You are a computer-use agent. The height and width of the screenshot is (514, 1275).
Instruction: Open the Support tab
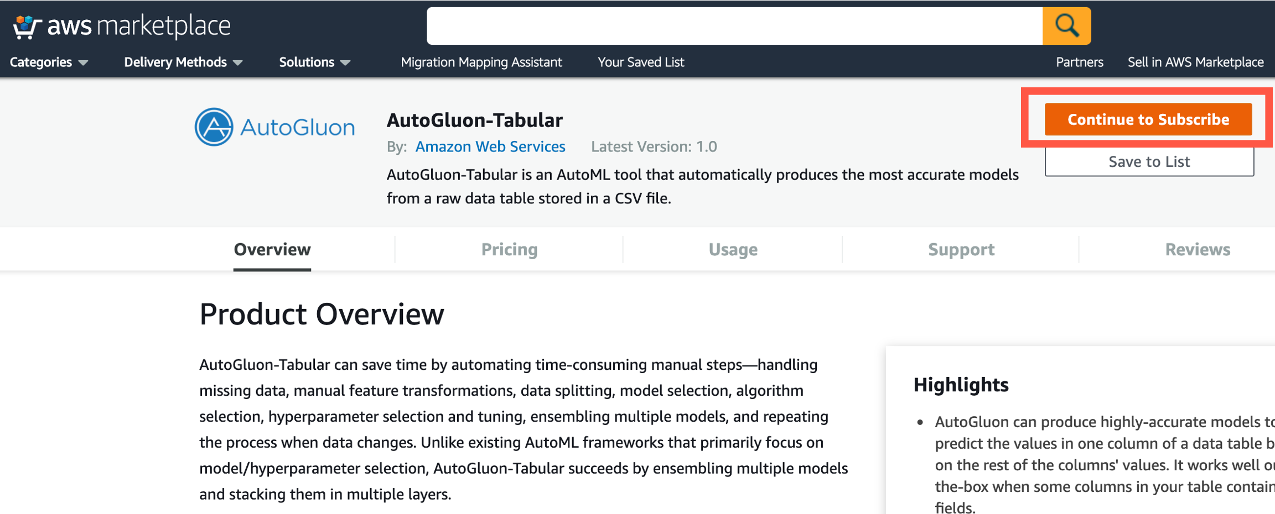pyautogui.click(x=961, y=249)
